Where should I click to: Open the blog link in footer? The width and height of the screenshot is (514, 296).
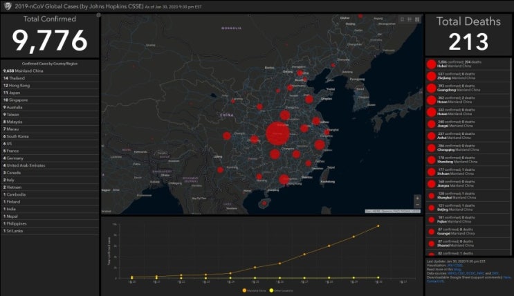[x=457, y=270]
